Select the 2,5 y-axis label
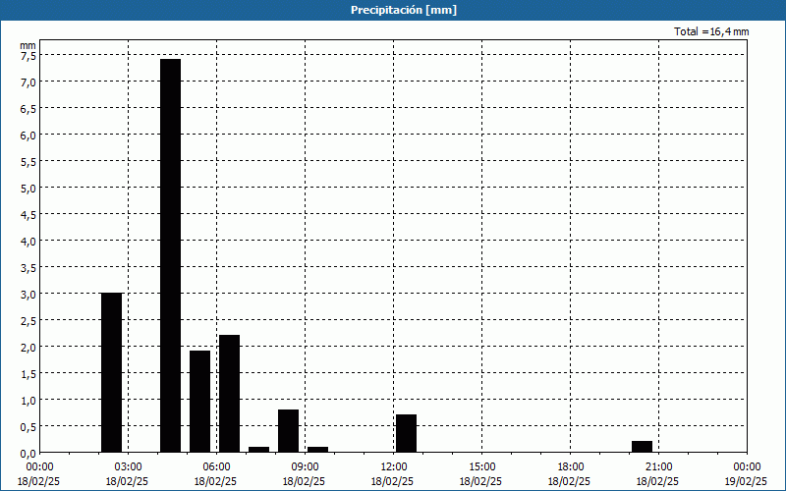 (x=28, y=321)
